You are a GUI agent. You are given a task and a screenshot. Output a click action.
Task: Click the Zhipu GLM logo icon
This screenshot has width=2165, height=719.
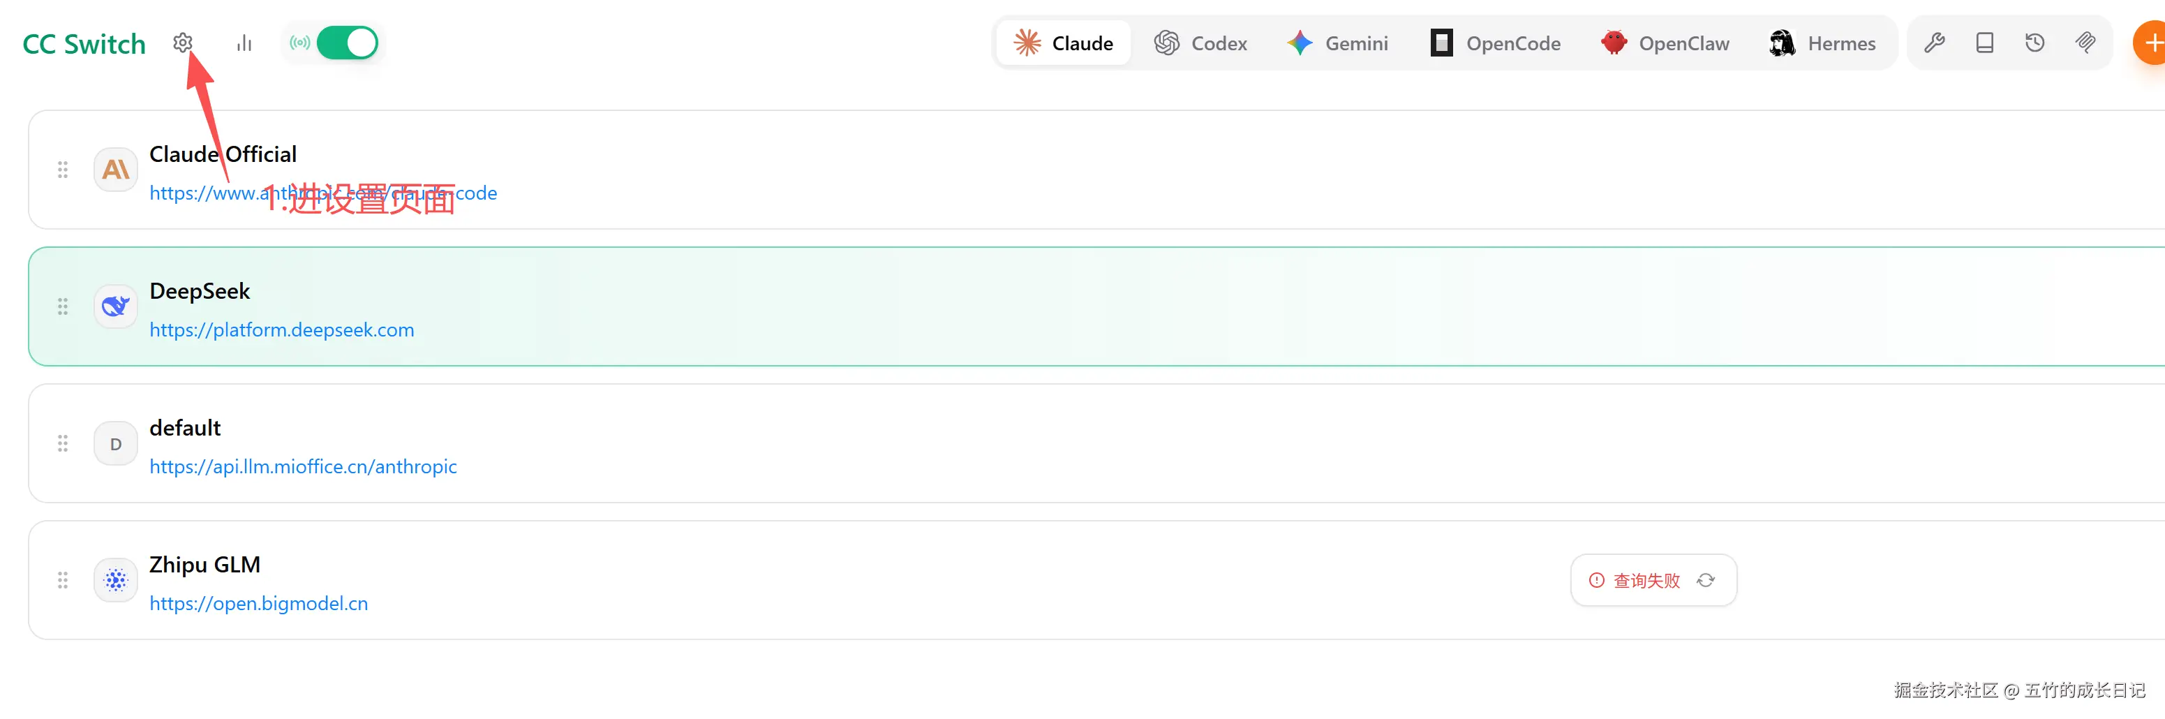point(116,580)
